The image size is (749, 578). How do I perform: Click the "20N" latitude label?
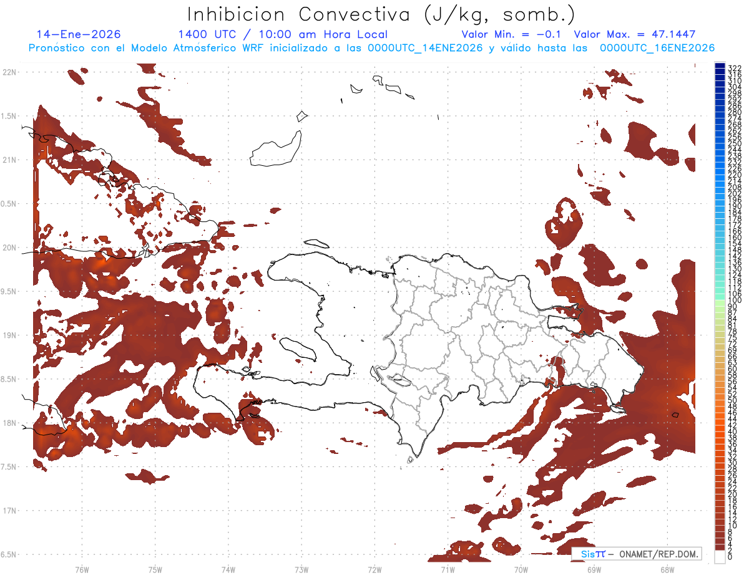click(9, 248)
